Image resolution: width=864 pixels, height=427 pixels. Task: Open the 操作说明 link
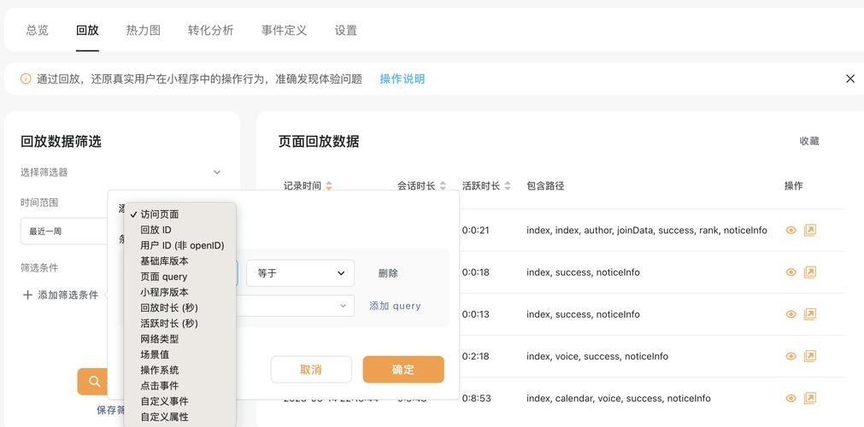click(x=403, y=79)
